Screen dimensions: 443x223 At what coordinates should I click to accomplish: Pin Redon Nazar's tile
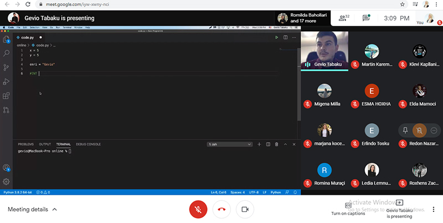click(405, 131)
